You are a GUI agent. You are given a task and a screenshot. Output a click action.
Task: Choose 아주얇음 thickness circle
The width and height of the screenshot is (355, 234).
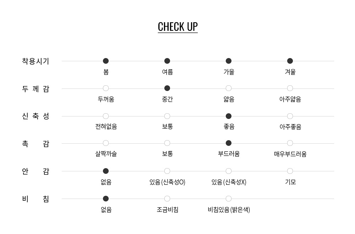click(x=290, y=88)
